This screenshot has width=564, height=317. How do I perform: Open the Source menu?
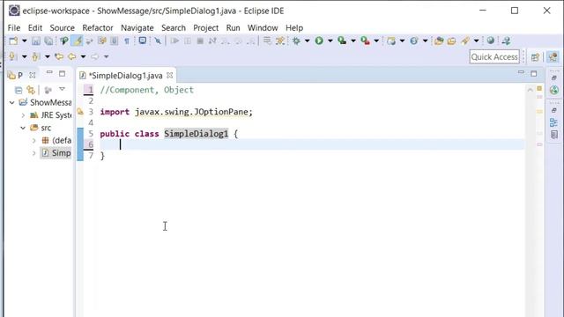coord(63,27)
